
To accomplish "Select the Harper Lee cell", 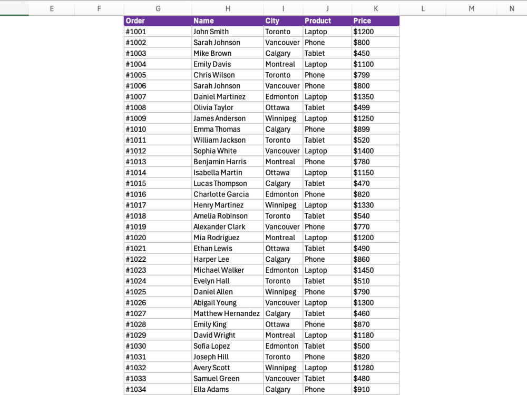I will pos(228,259).
